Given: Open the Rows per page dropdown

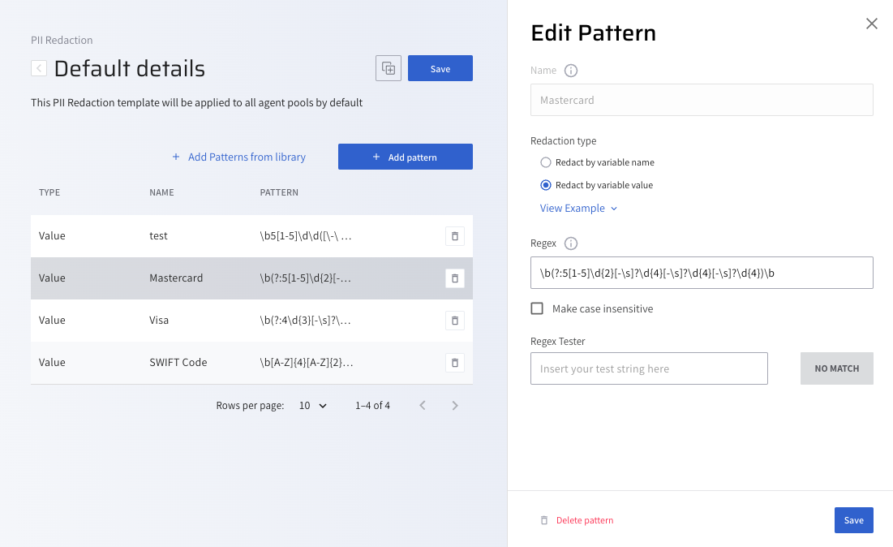Looking at the screenshot, I should click(312, 405).
